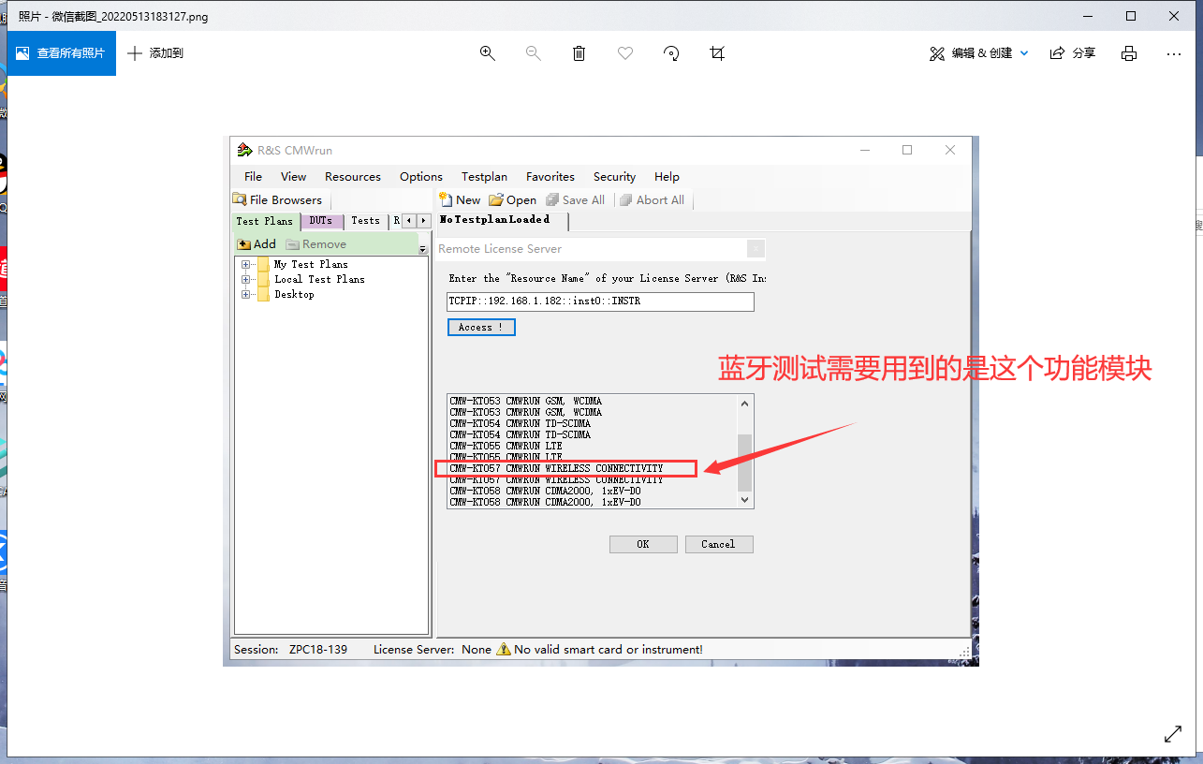Expand the Desktop tree node

pos(246,294)
